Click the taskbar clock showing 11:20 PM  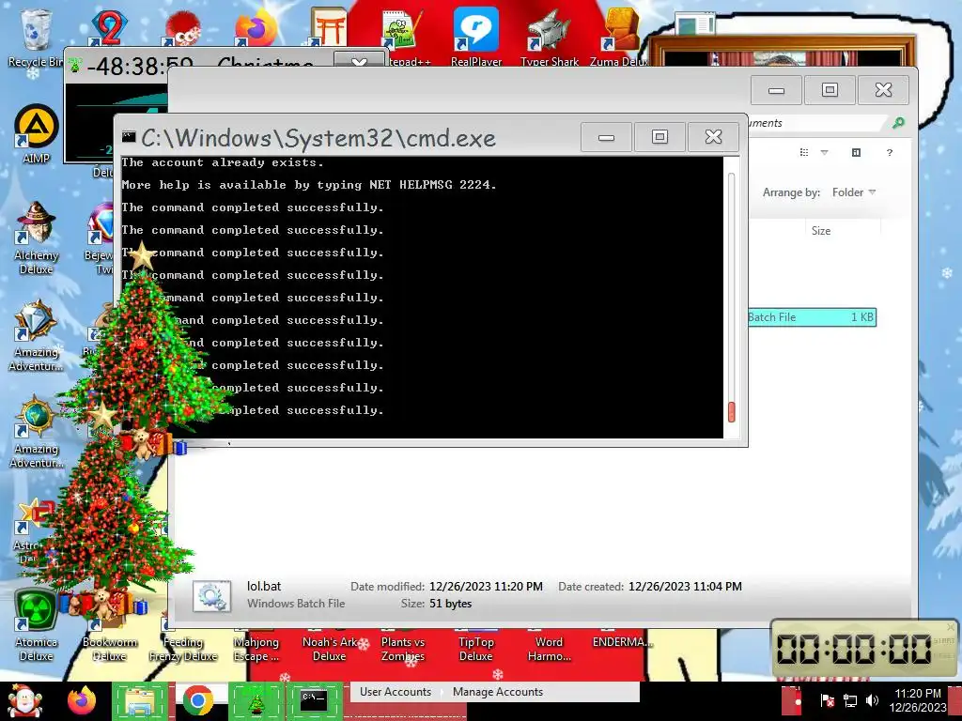pos(918,700)
